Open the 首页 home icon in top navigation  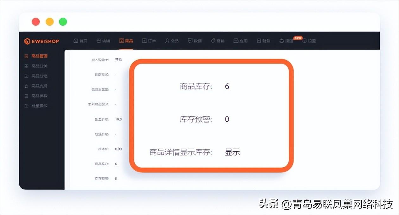point(76,41)
